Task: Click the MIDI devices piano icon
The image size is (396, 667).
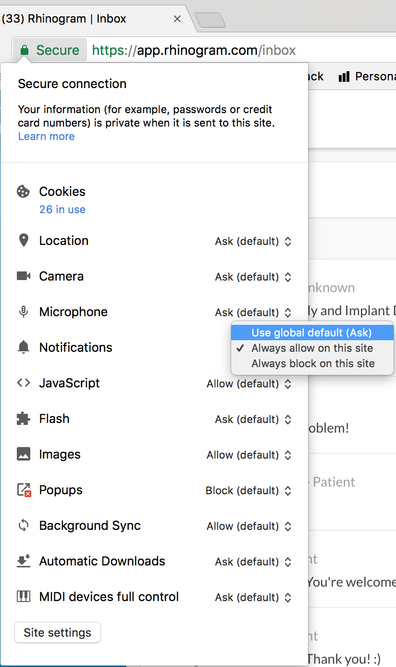Action: coord(23,597)
